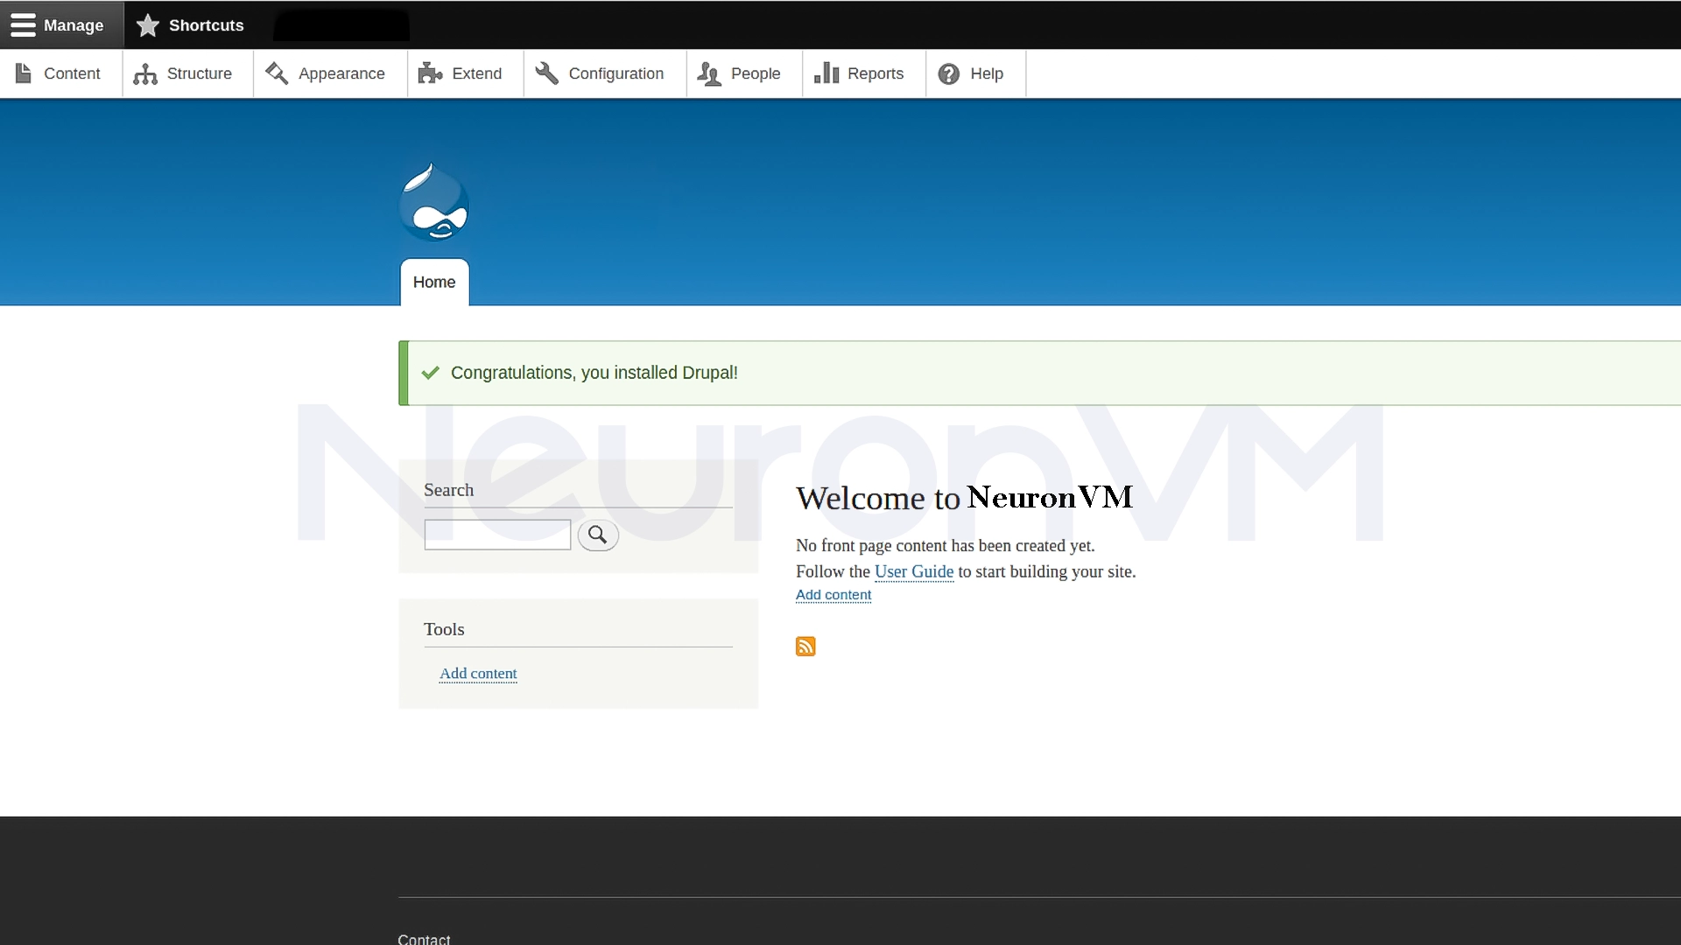Click the People icon in the toolbar

click(x=710, y=73)
